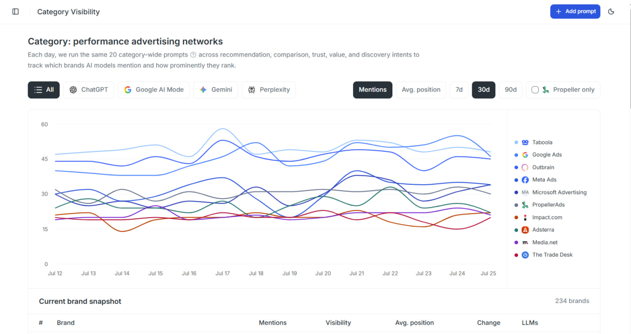Switch metric to Avg. position

click(421, 90)
